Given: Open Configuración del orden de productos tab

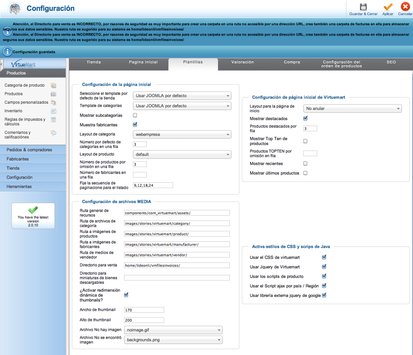Looking at the screenshot, I should [342, 64].
